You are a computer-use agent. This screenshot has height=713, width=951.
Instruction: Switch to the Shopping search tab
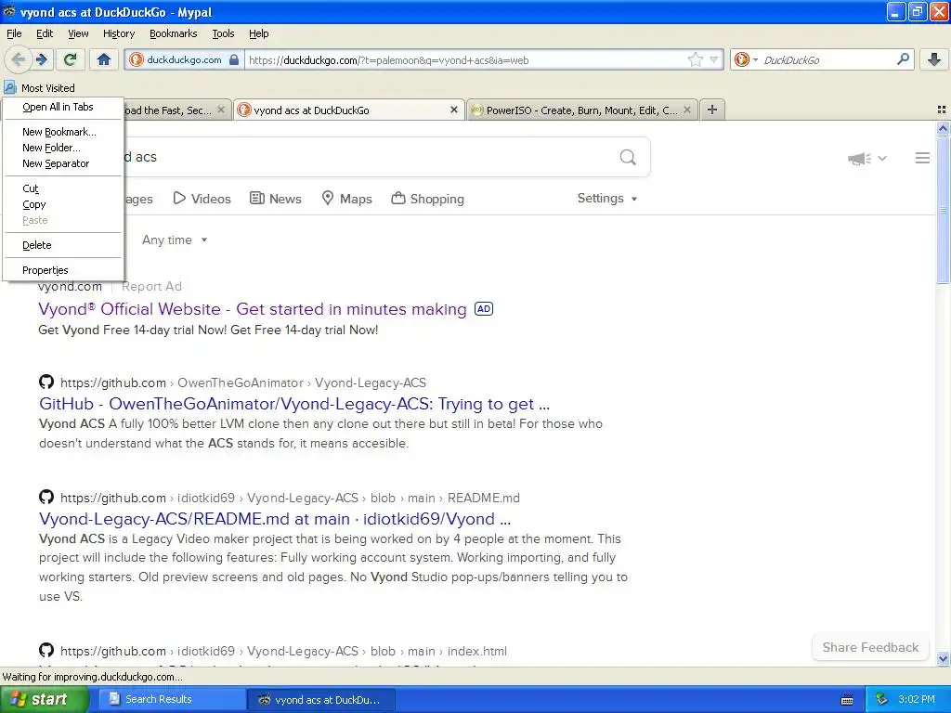pyautogui.click(x=427, y=199)
